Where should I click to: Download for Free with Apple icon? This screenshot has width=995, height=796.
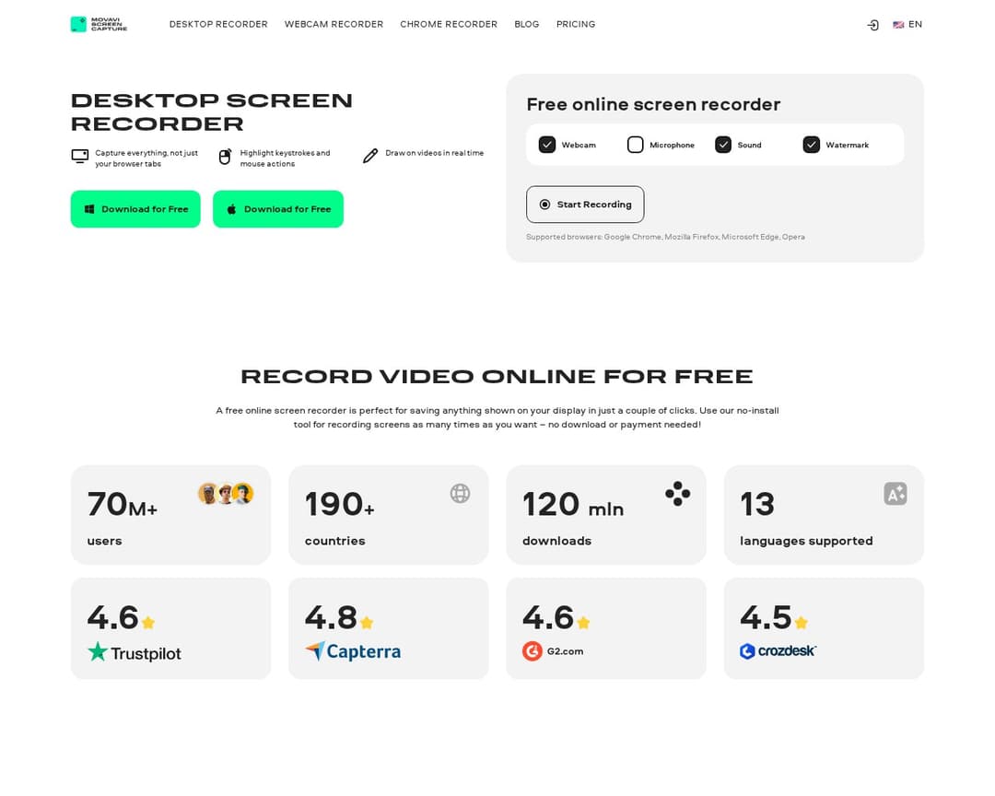(x=278, y=209)
